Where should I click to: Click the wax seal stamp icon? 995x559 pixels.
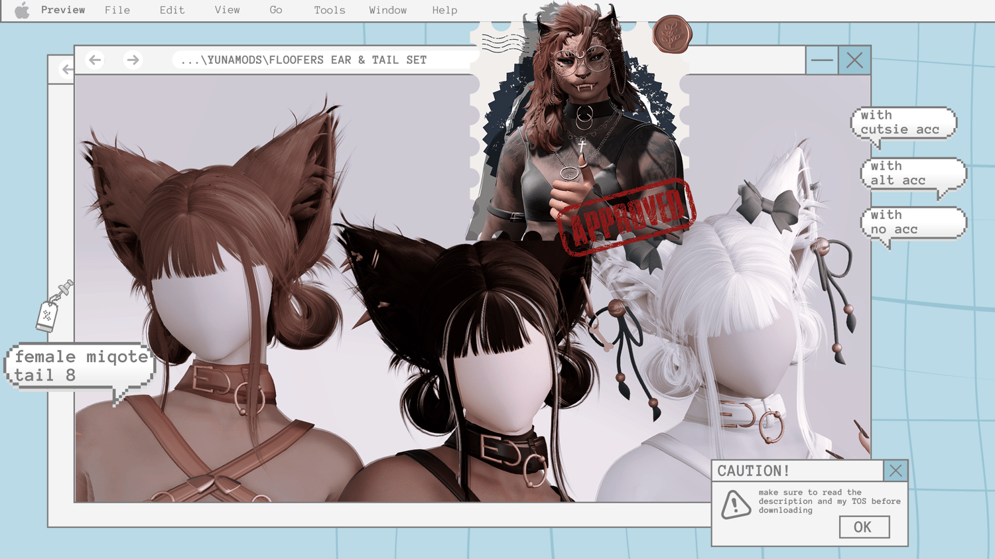point(671,34)
